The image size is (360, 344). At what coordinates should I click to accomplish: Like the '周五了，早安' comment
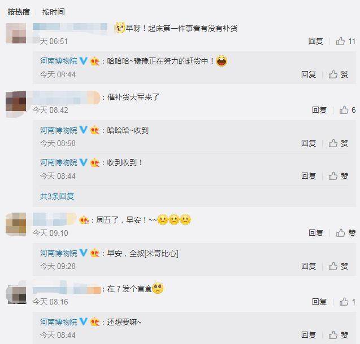point(346,233)
